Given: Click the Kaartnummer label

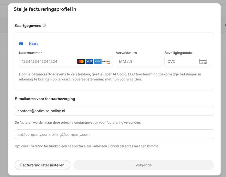Looking at the screenshot, I should click(x=30, y=53).
